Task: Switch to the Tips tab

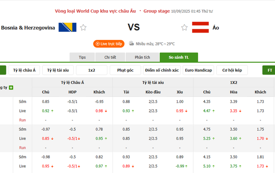Action: pos(82,57)
